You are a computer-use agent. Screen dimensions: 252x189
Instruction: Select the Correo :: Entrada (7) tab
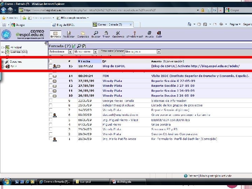[113, 24]
